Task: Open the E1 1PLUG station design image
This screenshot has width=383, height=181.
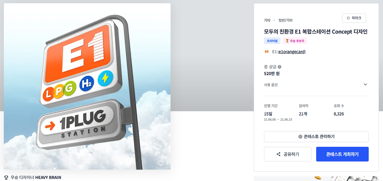Action: 87,86
